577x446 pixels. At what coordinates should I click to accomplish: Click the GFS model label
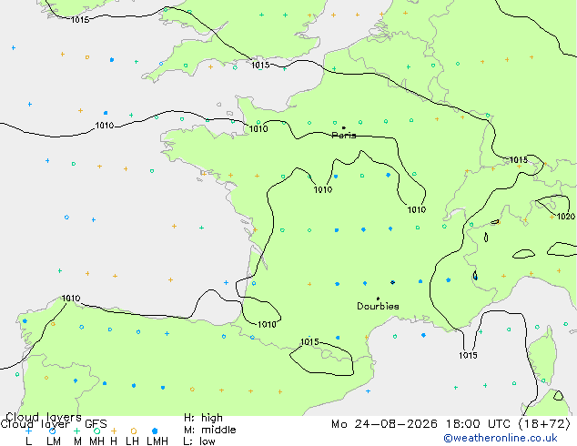click(96, 424)
